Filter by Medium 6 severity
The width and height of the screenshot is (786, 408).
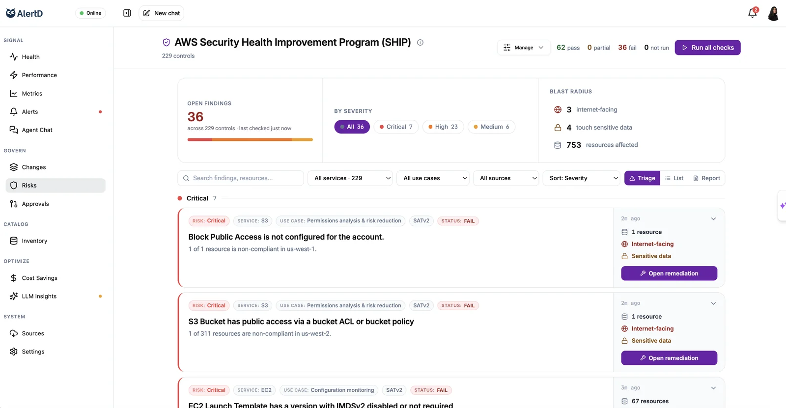click(x=491, y=127)
